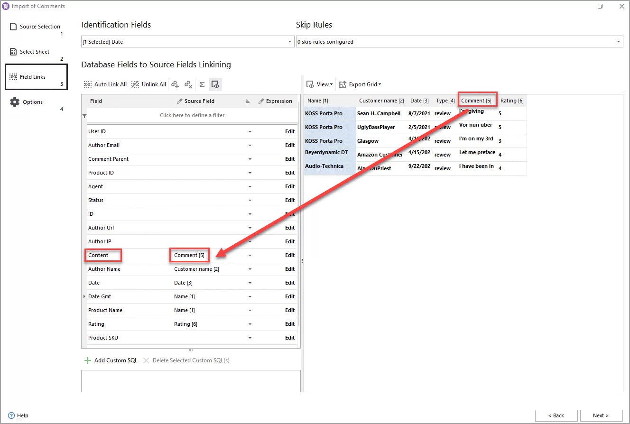Image resolution: width=630 pixels, height=424 pixels.
Task: Click Add Custom SQL
Action: [115, 360]
